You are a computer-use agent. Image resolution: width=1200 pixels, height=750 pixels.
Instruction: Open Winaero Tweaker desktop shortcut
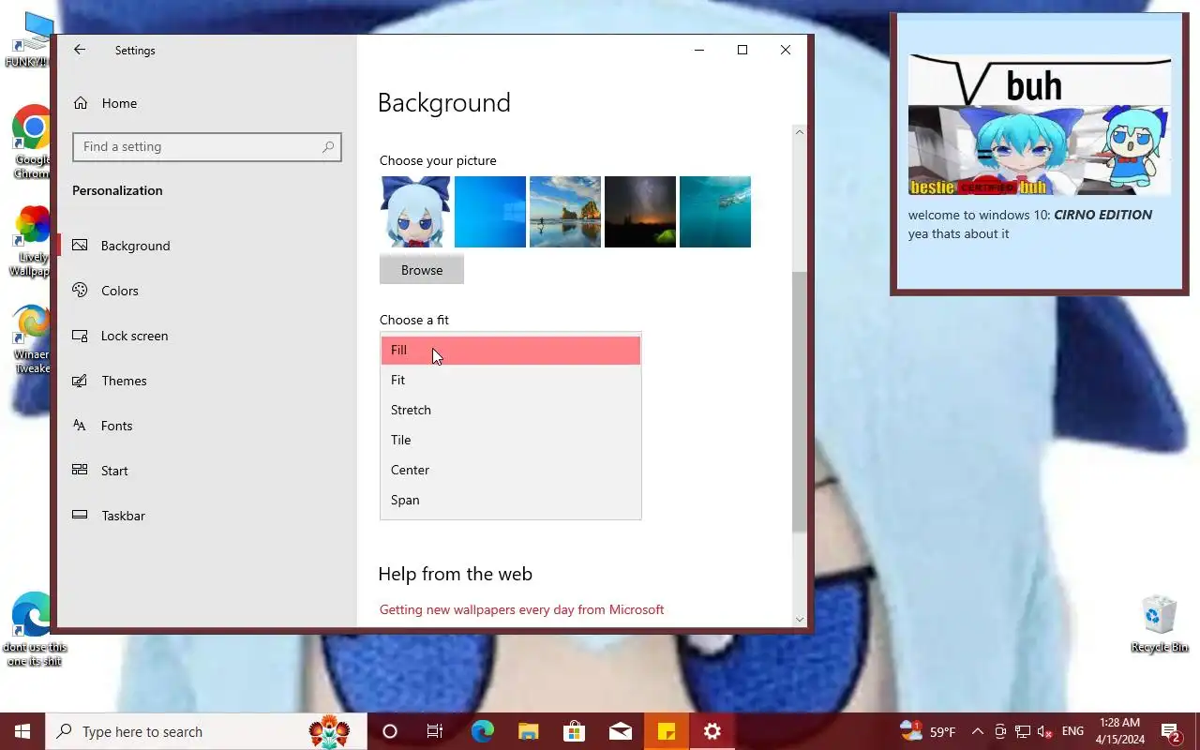tap(32, 338)
